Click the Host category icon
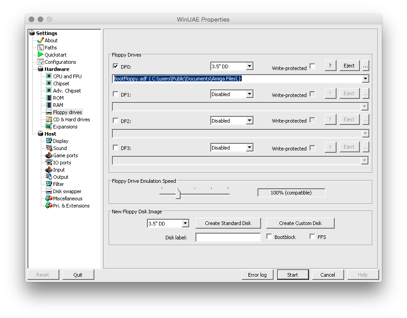 pos(40,133)
